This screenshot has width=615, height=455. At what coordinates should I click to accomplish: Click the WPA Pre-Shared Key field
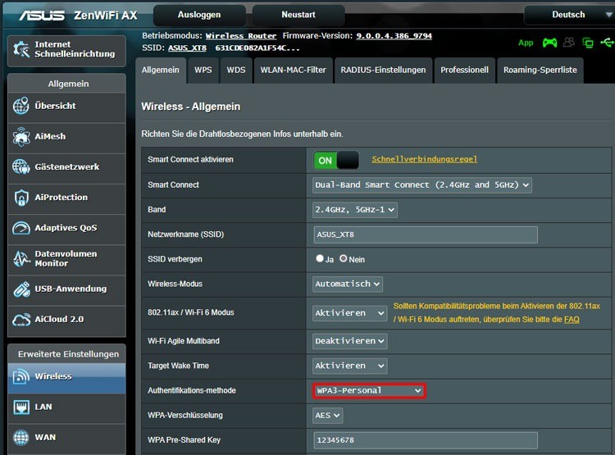[426, 440]
